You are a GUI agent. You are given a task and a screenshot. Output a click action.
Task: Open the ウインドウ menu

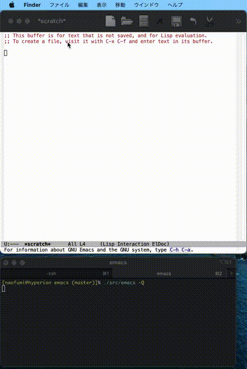click(146, 5)
